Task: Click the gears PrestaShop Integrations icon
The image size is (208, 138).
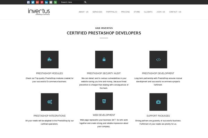Action: click(50, 102)
